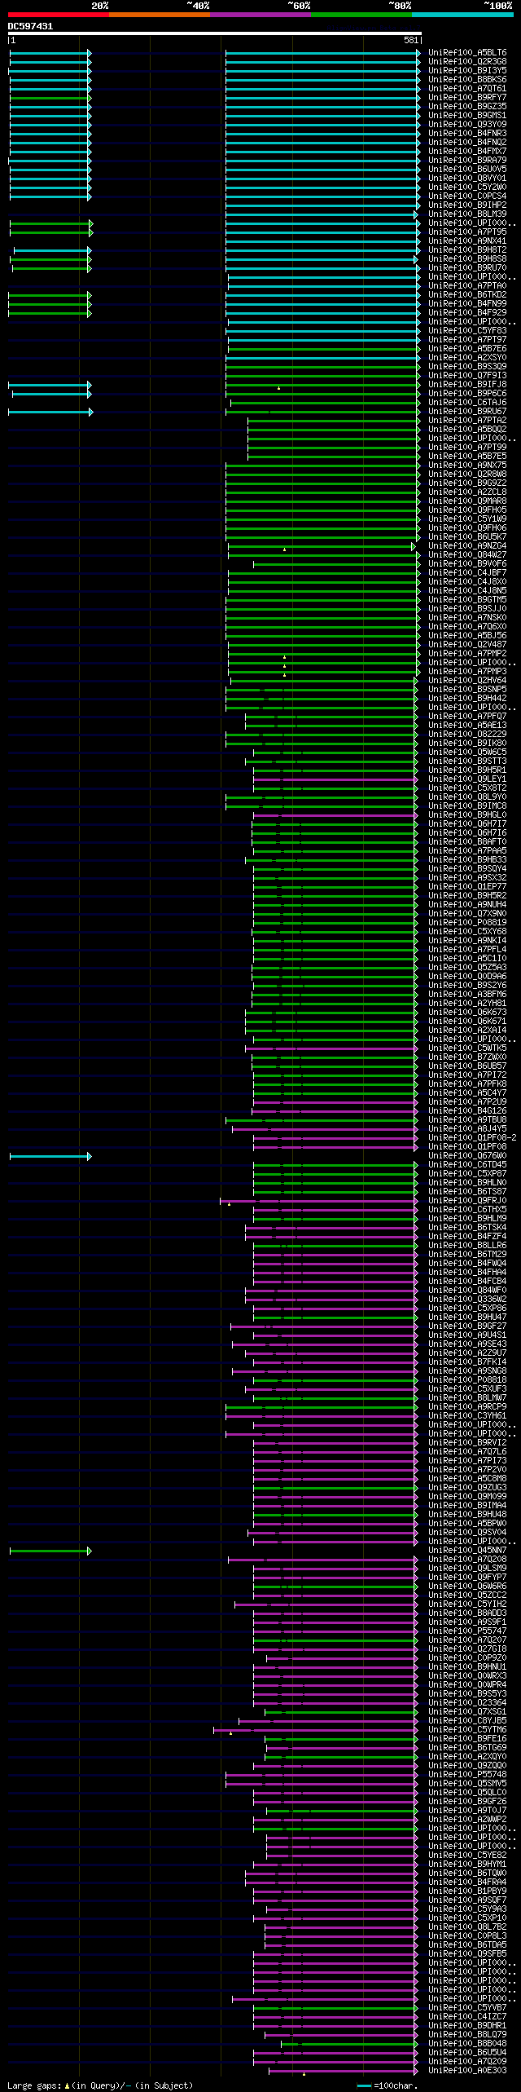Viewport: 521px width, 2092px height.
Task: Open the UniRef100_Q6K671 hit
Action: (x=467, y=1022)
